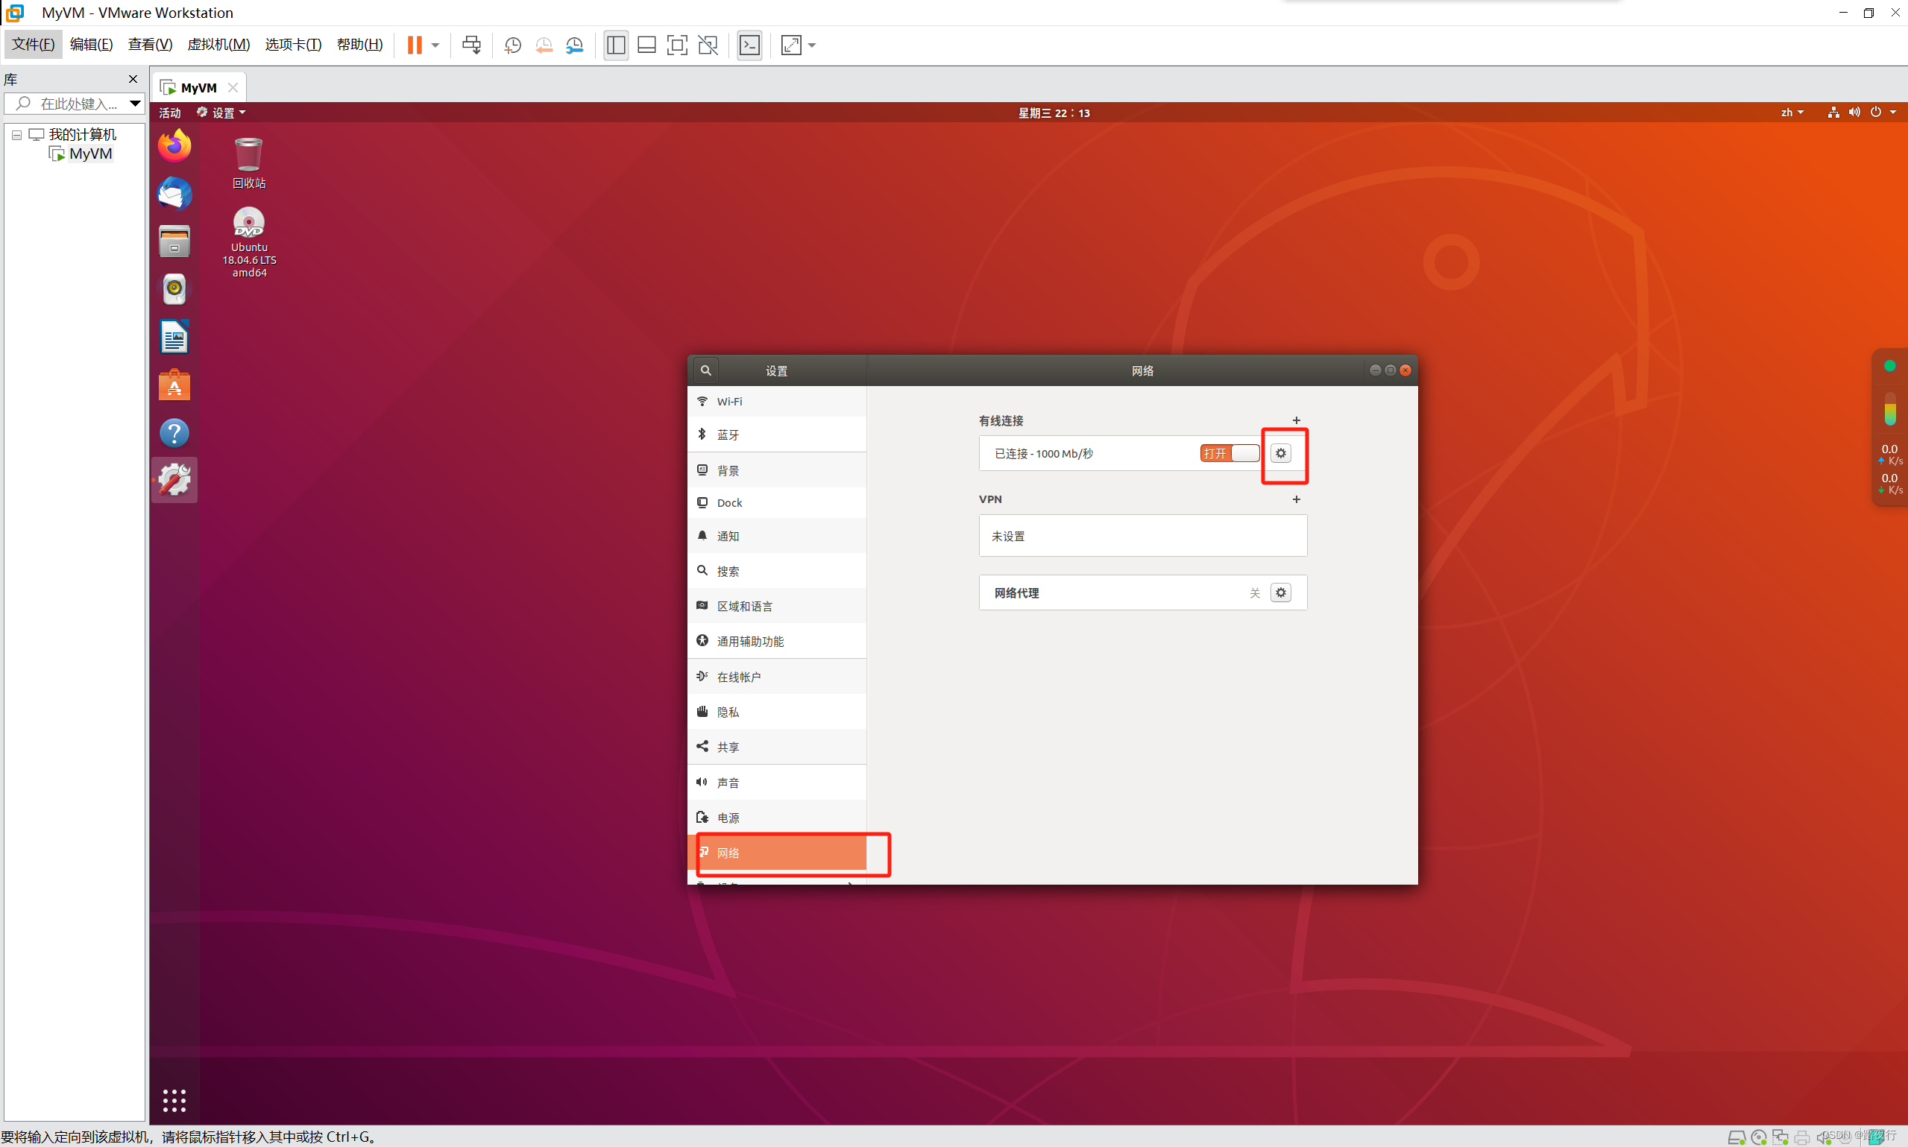Open the Help app from the dock
Screen dimensions: 1908x1147
[174, 433]
